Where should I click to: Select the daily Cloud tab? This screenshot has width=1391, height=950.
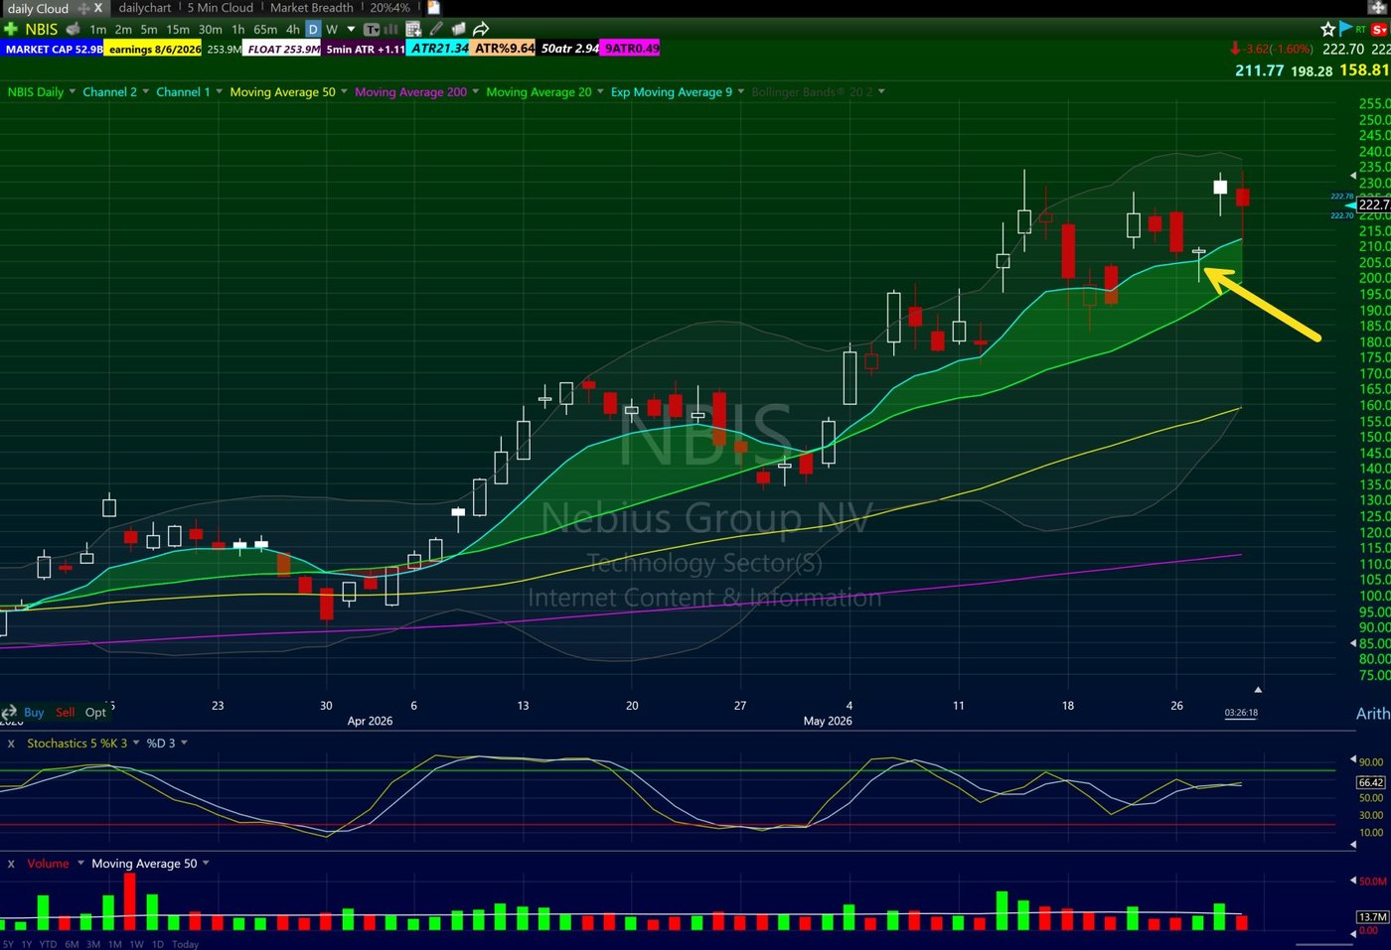pyautogui.click(x=38, y=8)
